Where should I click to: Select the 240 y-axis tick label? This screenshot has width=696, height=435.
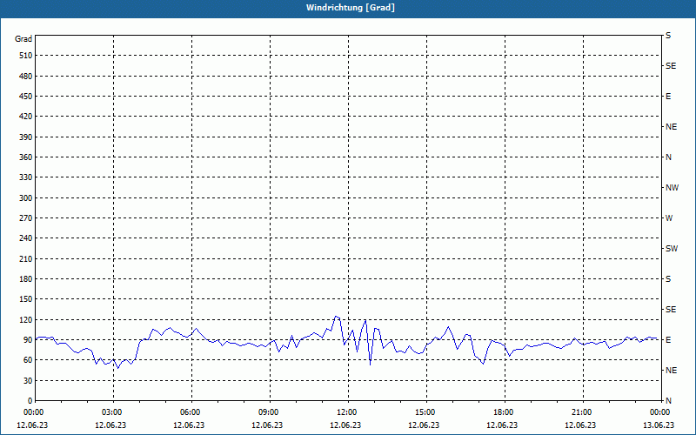coord(26,238)
